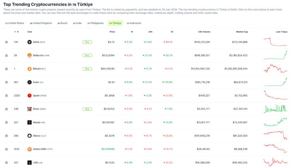Select the red Spain coin icon
Screen dimensions: 304x168
tap(29, 95)
